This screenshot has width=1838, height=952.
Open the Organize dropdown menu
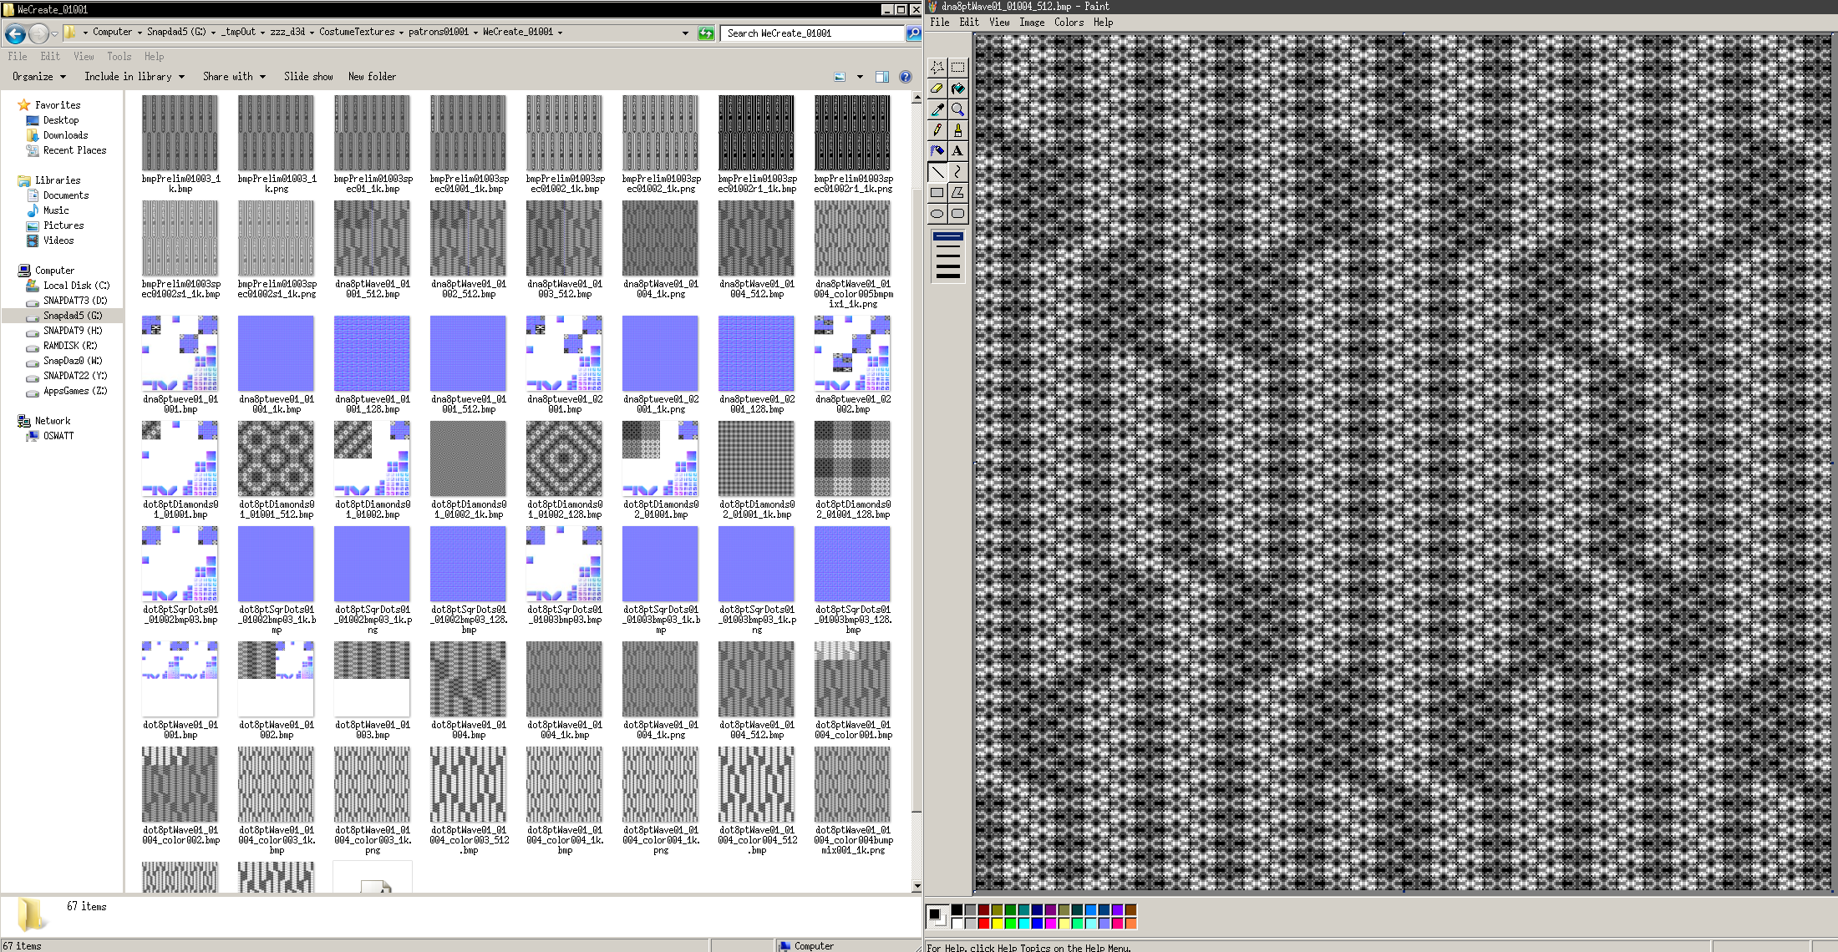[x=38, y=77]
